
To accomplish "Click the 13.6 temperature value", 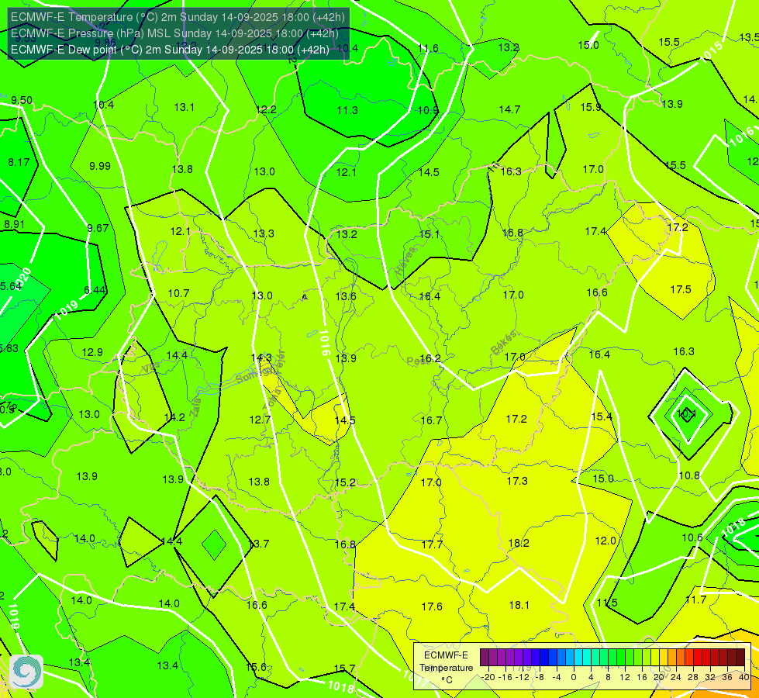I will tap(346, 296).
